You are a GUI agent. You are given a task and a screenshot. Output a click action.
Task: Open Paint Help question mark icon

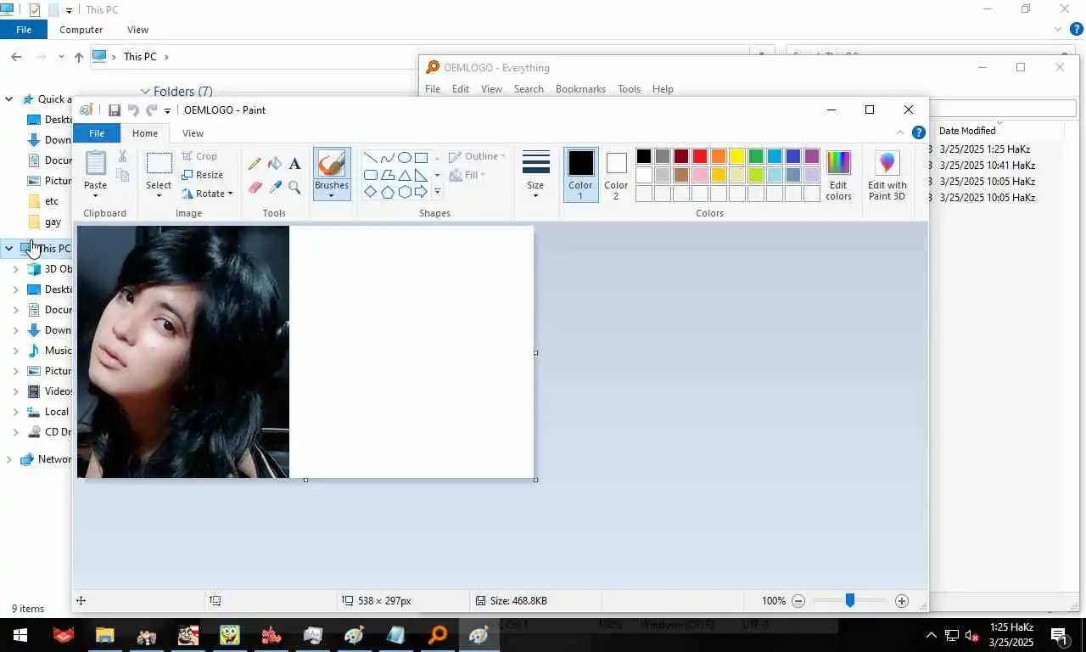(x=918, y=132)
